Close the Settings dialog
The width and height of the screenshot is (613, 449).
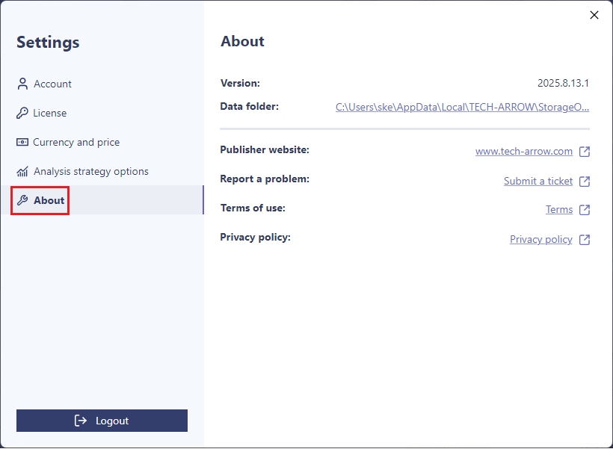594,15
